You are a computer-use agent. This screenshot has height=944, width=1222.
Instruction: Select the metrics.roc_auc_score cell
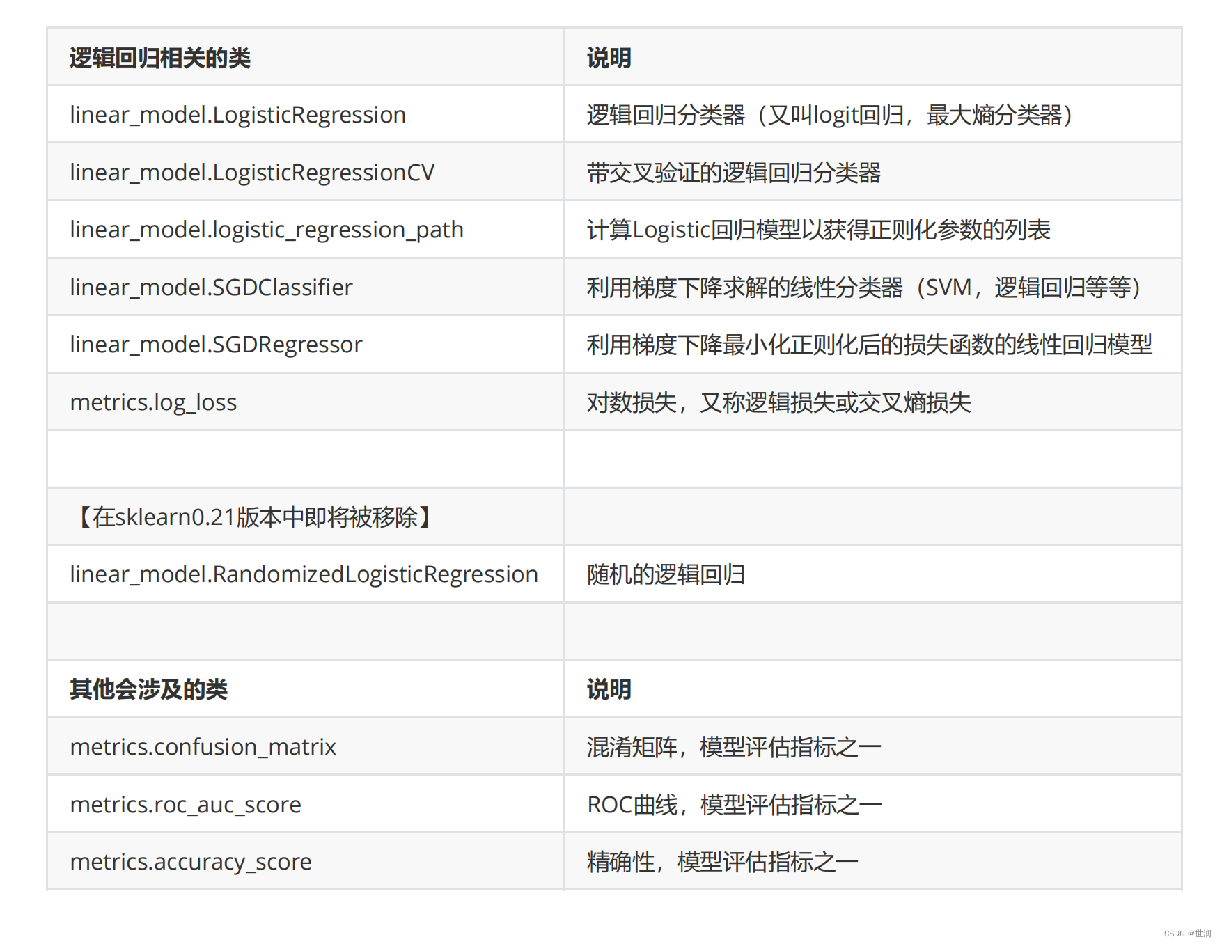305,804
